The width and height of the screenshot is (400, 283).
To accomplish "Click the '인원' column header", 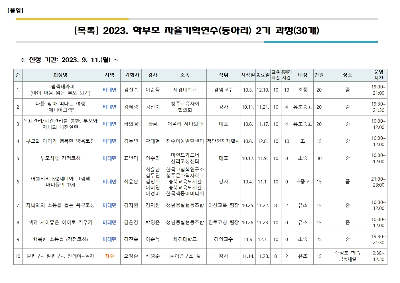I will click(x=319, y=75).
